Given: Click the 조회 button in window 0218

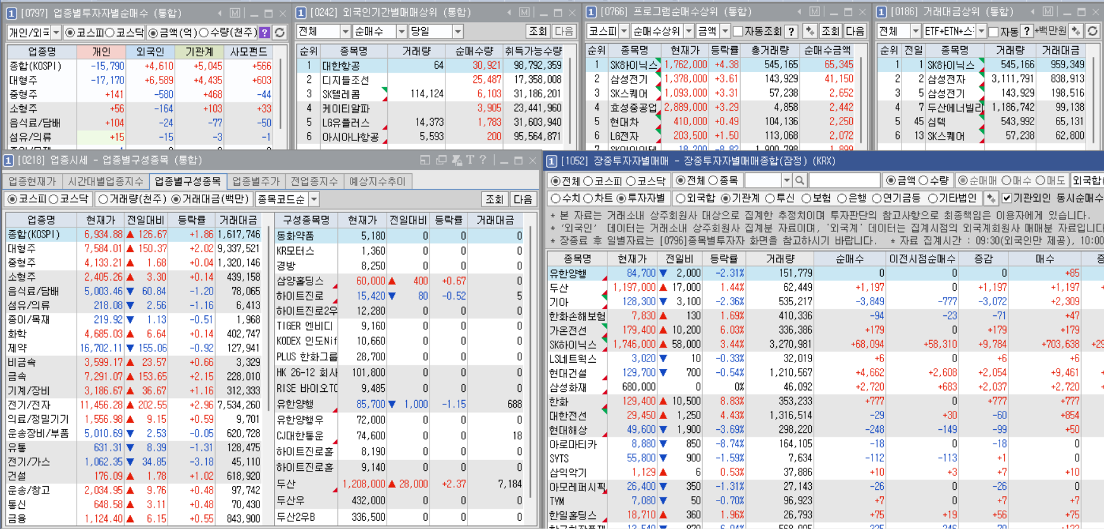Looking at the screenshot, I should [x=494, y=199].
